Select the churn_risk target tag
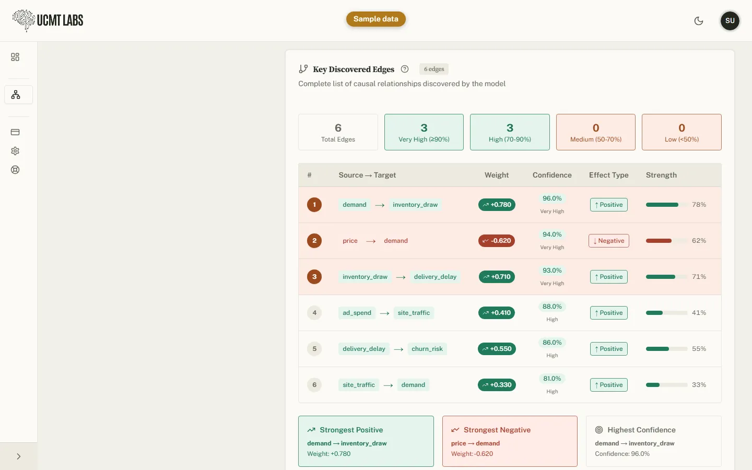Viewport: 752px width, 470px height. [427, 349]
